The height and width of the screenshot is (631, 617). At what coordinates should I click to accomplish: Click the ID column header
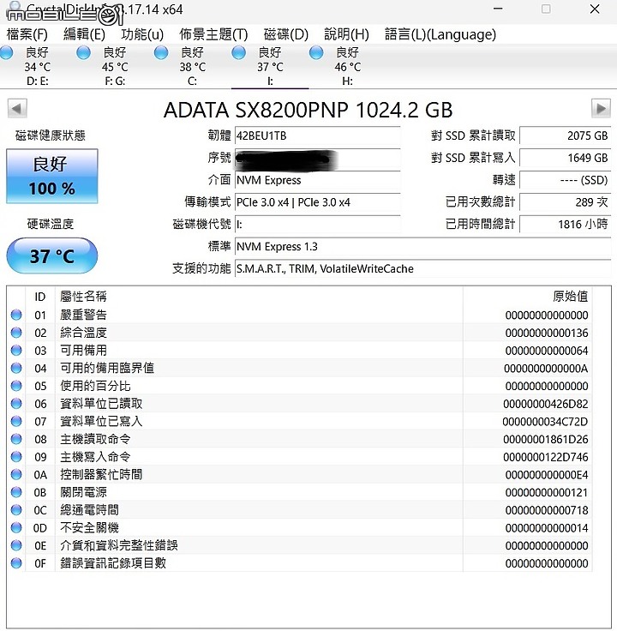point(39,297)
